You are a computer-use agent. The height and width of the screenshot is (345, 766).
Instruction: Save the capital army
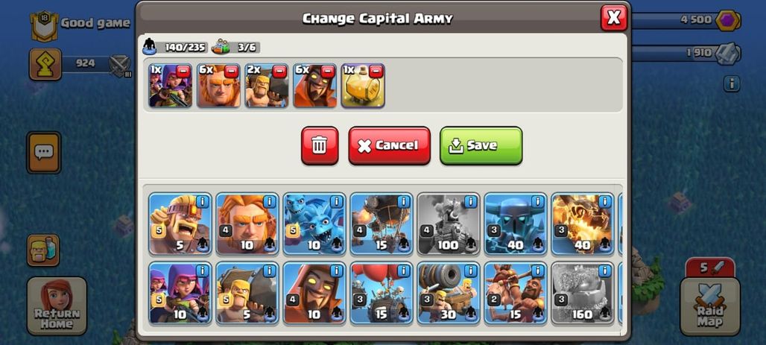(x=481, y=145)
